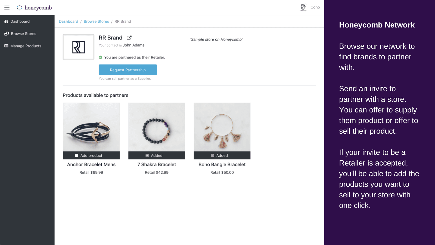
Task: Open the hamburger menu at top left
Action: click(7, 7)
